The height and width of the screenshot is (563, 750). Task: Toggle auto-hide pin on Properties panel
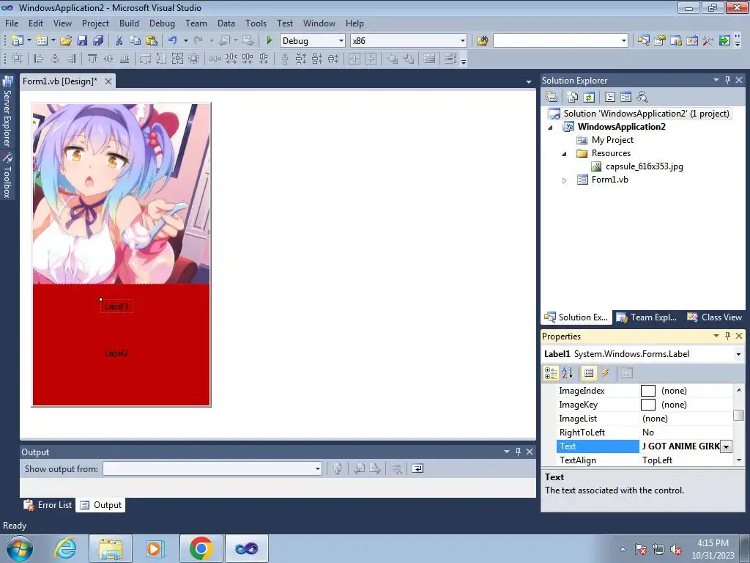click(x=727, y=336)
